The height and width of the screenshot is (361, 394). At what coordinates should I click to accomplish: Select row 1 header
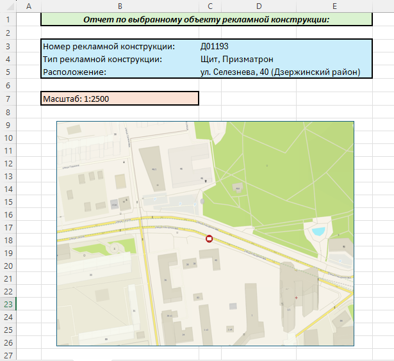8,19
